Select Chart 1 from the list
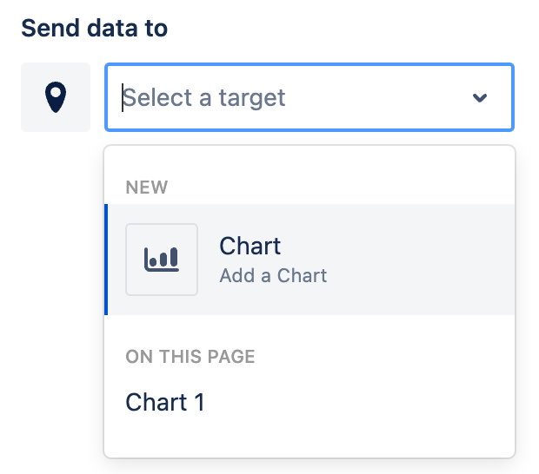 click(165, 403)
